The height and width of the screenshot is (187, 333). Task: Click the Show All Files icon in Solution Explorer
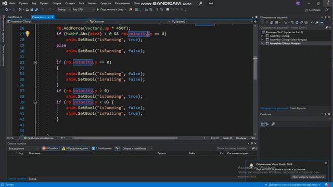(x=306, y=22)
